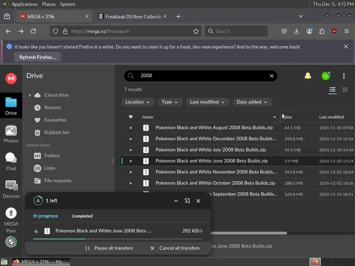The height and width of the screenshot is (266, 355).
Task: Open MEGA Pass
Action: click(x=11, y=220)
